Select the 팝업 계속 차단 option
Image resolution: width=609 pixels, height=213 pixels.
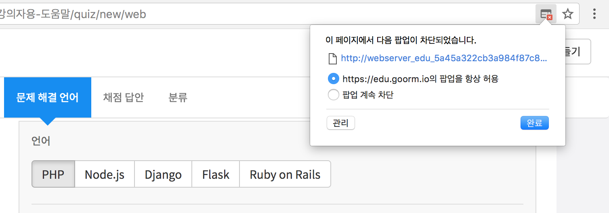coord(334,95)
